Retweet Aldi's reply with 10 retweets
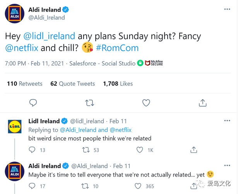Viewport: 238px width, 194px height. (85, 186)
